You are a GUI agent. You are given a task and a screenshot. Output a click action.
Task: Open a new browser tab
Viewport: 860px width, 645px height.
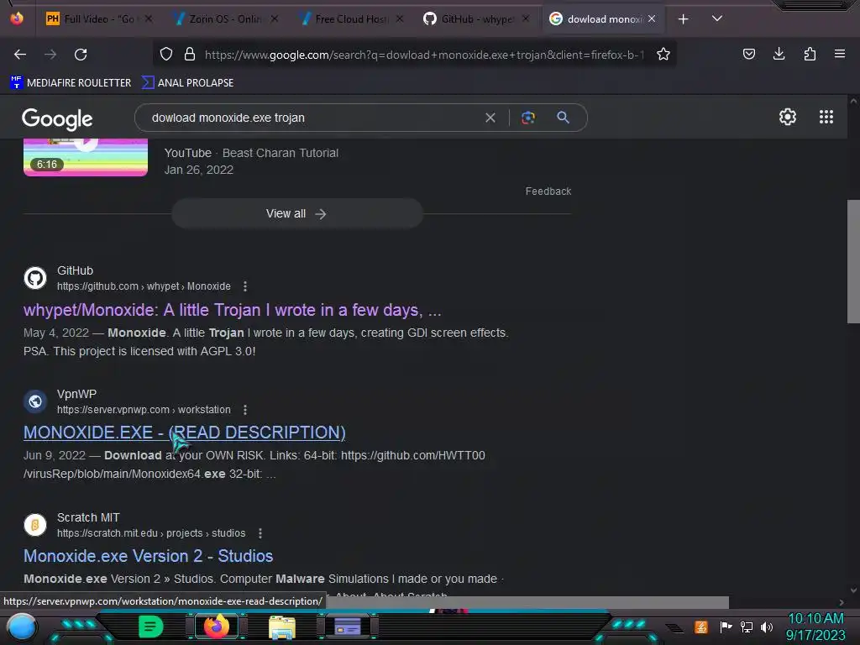(683, 19)
